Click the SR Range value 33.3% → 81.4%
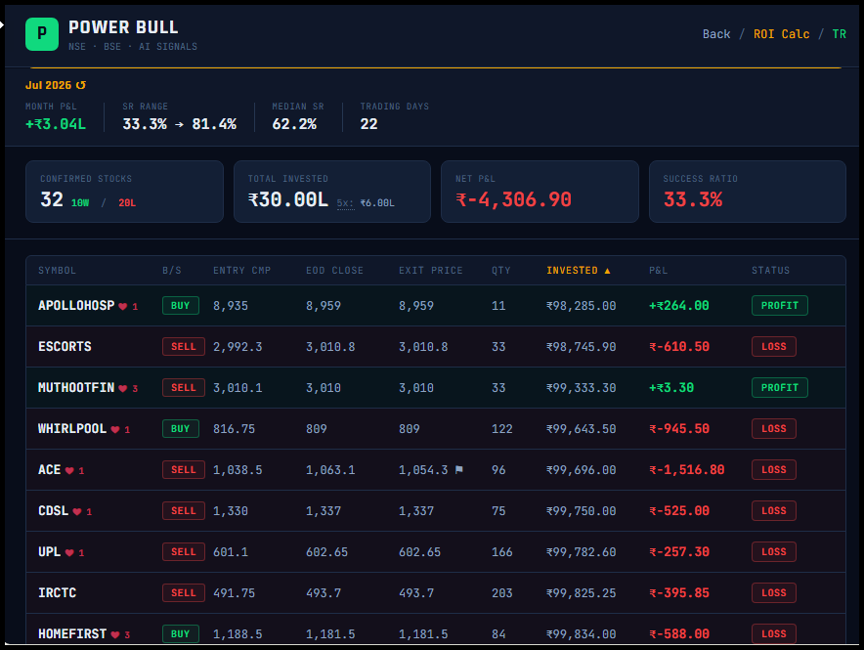The height and width of the screenshot is (650, 864). coord(179,124)
